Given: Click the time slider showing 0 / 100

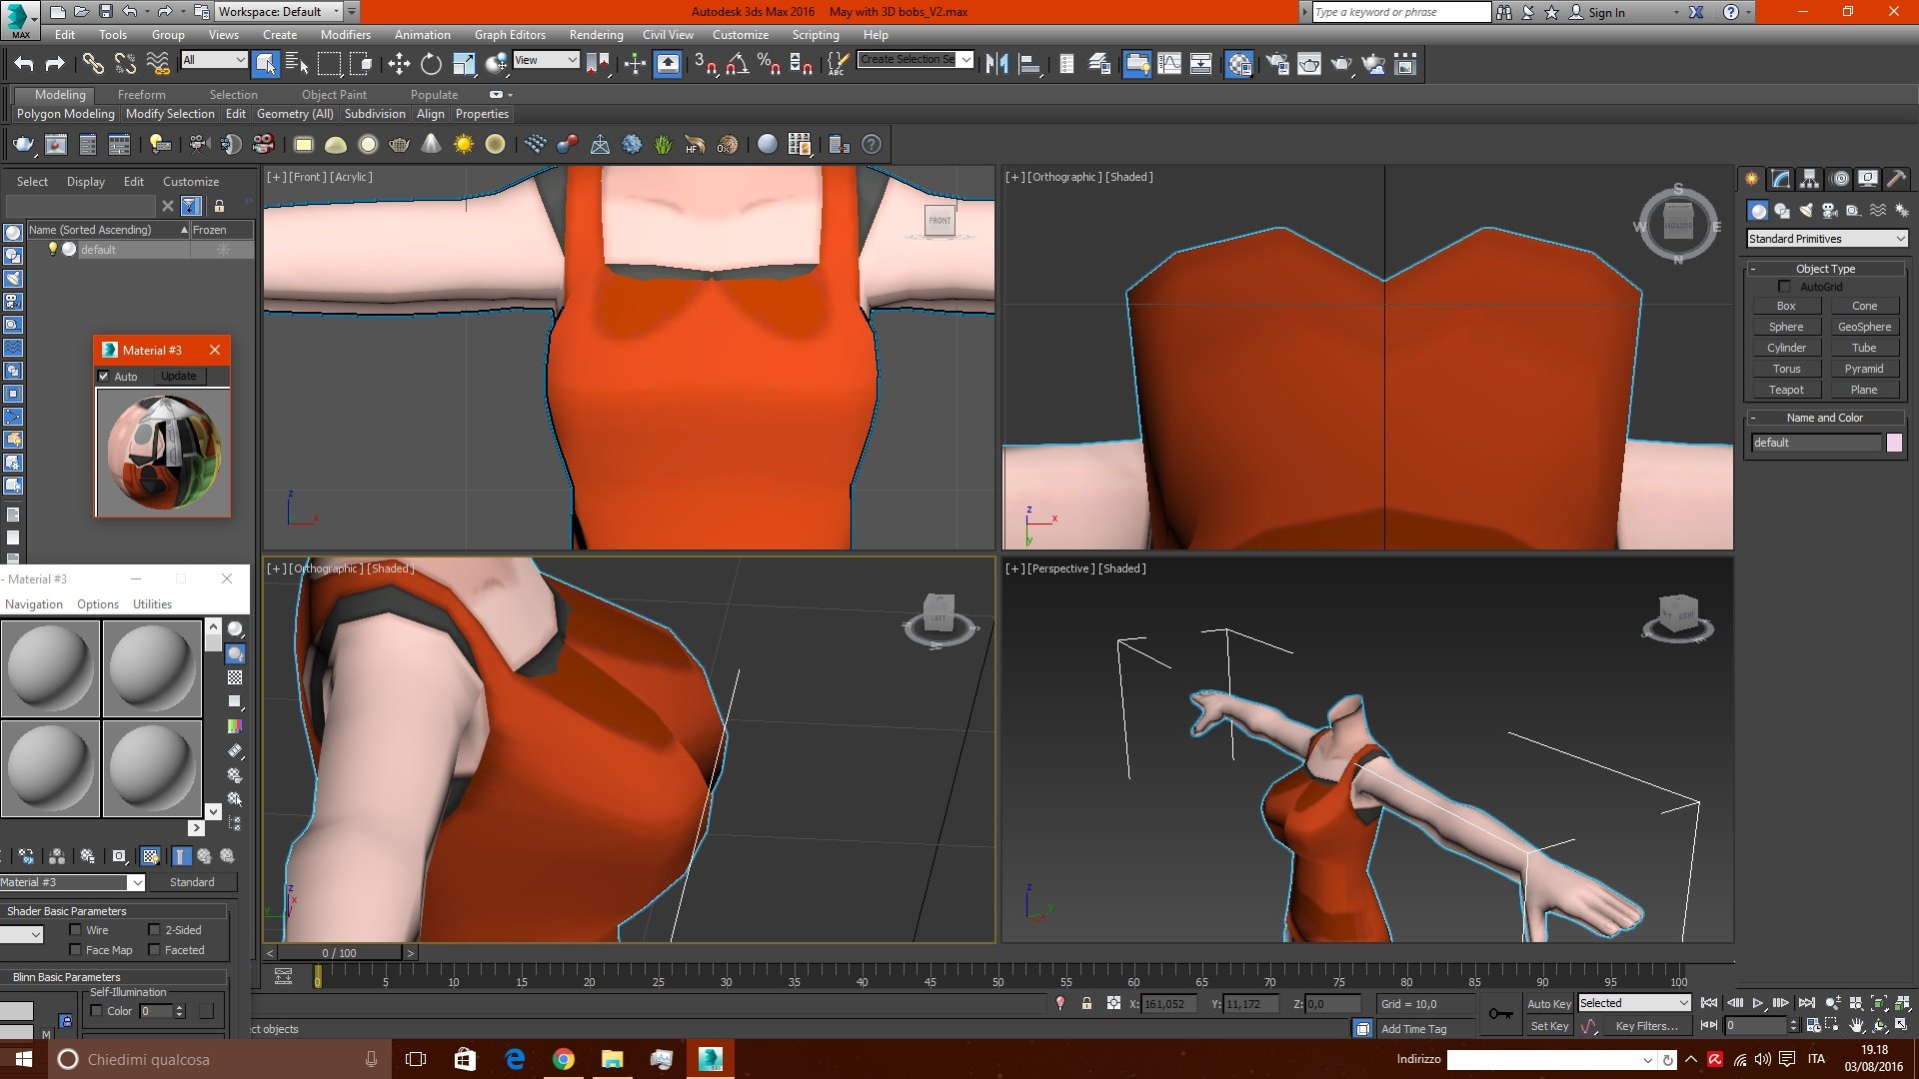Looking at the screenshot, I should (x=340, y=953).
